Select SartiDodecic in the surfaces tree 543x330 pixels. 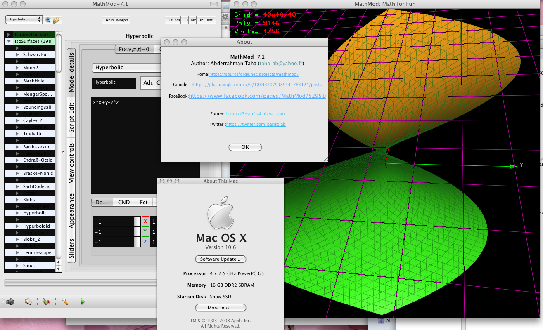(x=37, y=186)
